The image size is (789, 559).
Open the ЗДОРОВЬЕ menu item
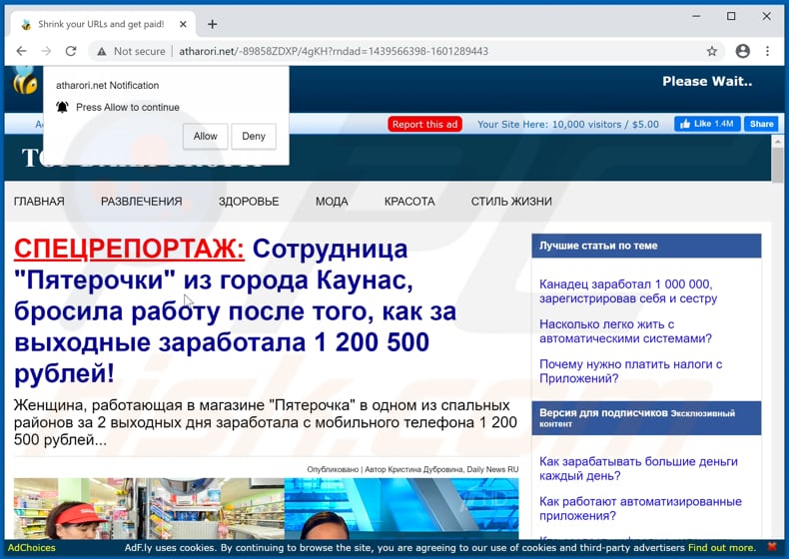coord(249,202)
